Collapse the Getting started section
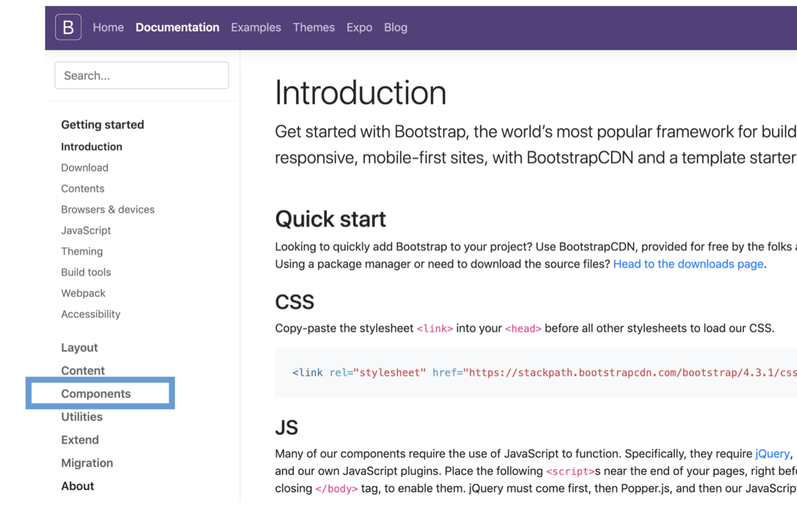Image resolution: width=797 pixels, height=510 pixels. [x=102, y=125]
